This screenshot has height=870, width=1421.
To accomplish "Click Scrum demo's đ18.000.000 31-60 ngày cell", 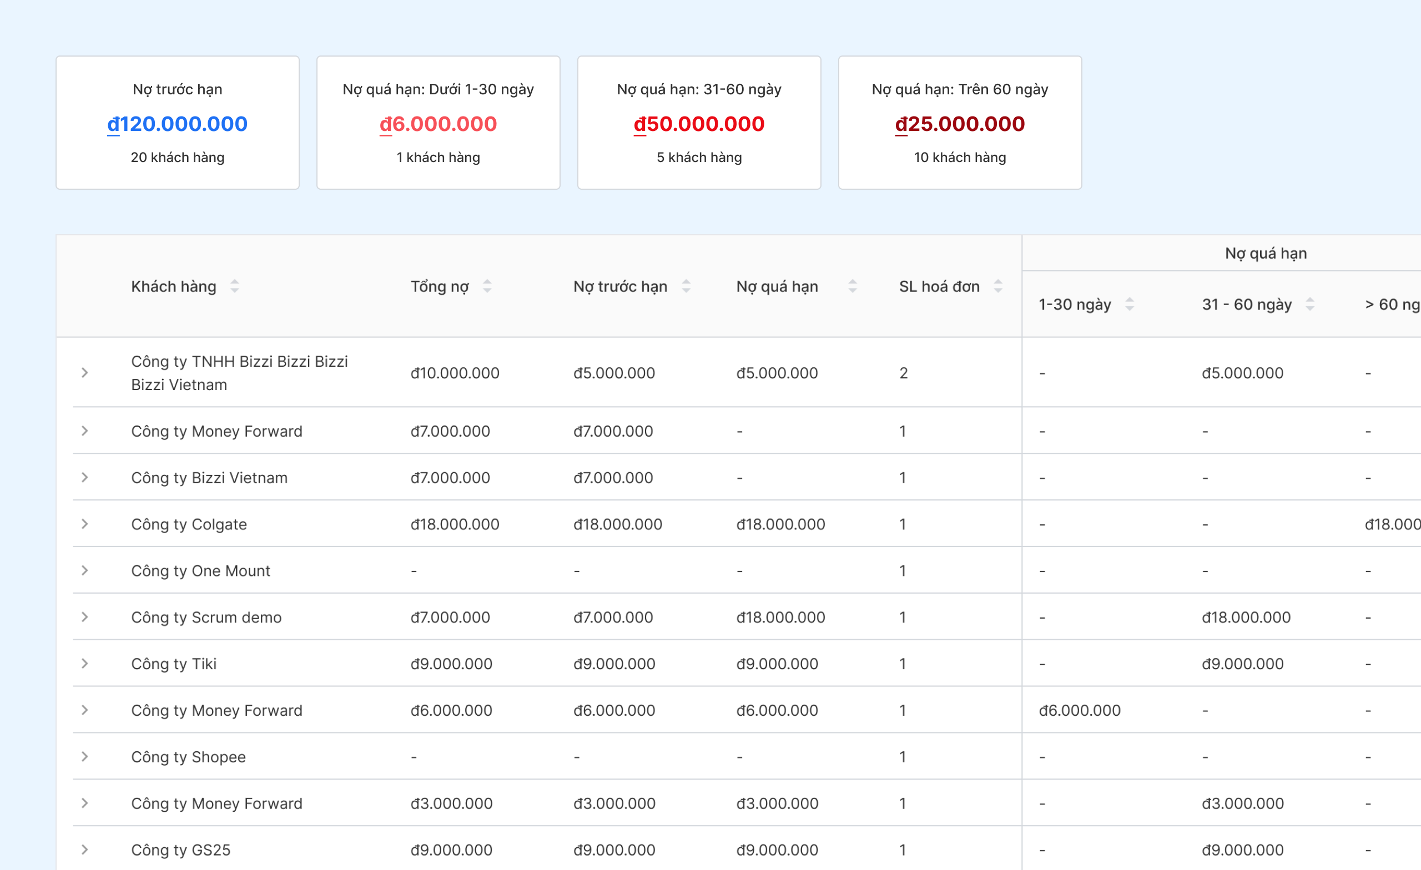I will 1246,618.
